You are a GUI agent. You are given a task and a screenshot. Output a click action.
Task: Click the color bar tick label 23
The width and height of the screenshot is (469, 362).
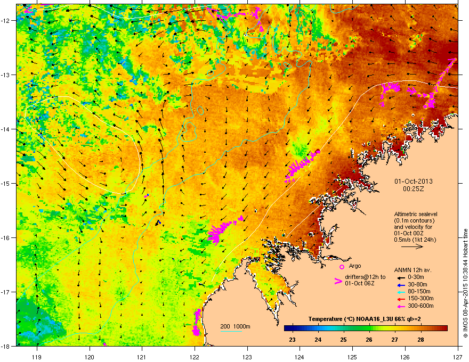(292, 340)
